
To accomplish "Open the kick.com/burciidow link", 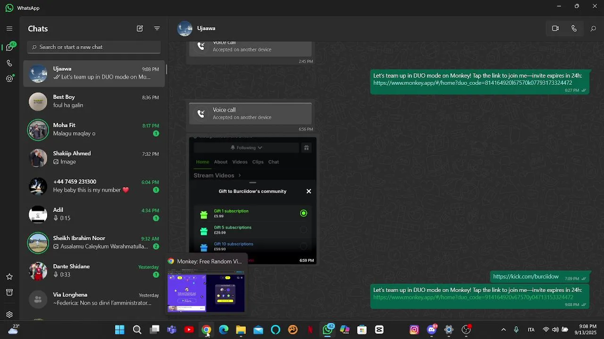I will point(526,277).
